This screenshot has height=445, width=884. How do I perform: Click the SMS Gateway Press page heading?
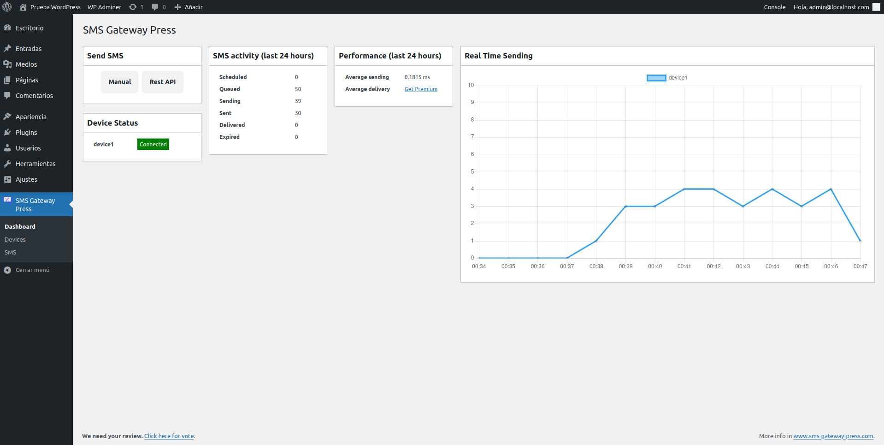click(130, 30)
